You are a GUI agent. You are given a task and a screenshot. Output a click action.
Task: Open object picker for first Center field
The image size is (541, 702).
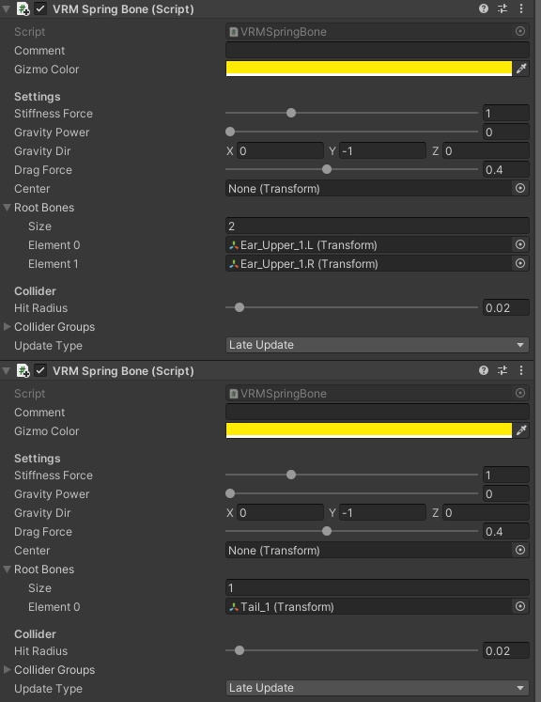pos(520,188)
